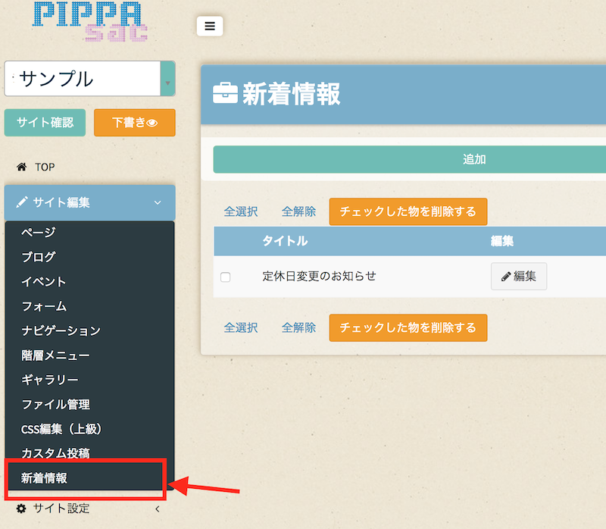The image size is (606, 529).
Task: Open the ページ menu item
Action: pyautogui.click(x=39, y=232)
